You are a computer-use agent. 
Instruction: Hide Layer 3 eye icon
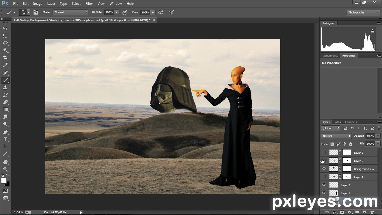click(x=324, y=185)
